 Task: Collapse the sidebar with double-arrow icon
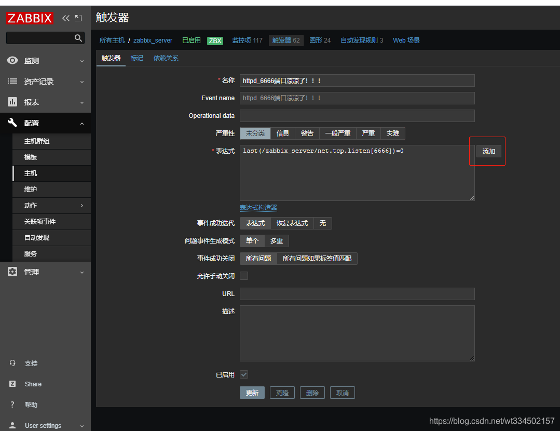pyautogui.click(x=66, y=18)
